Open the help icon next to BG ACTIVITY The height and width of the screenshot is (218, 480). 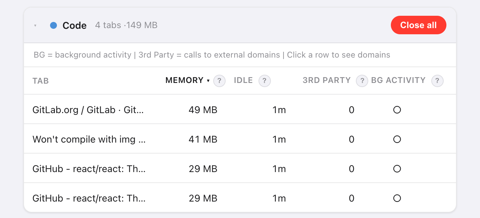[x=437, y=81]
